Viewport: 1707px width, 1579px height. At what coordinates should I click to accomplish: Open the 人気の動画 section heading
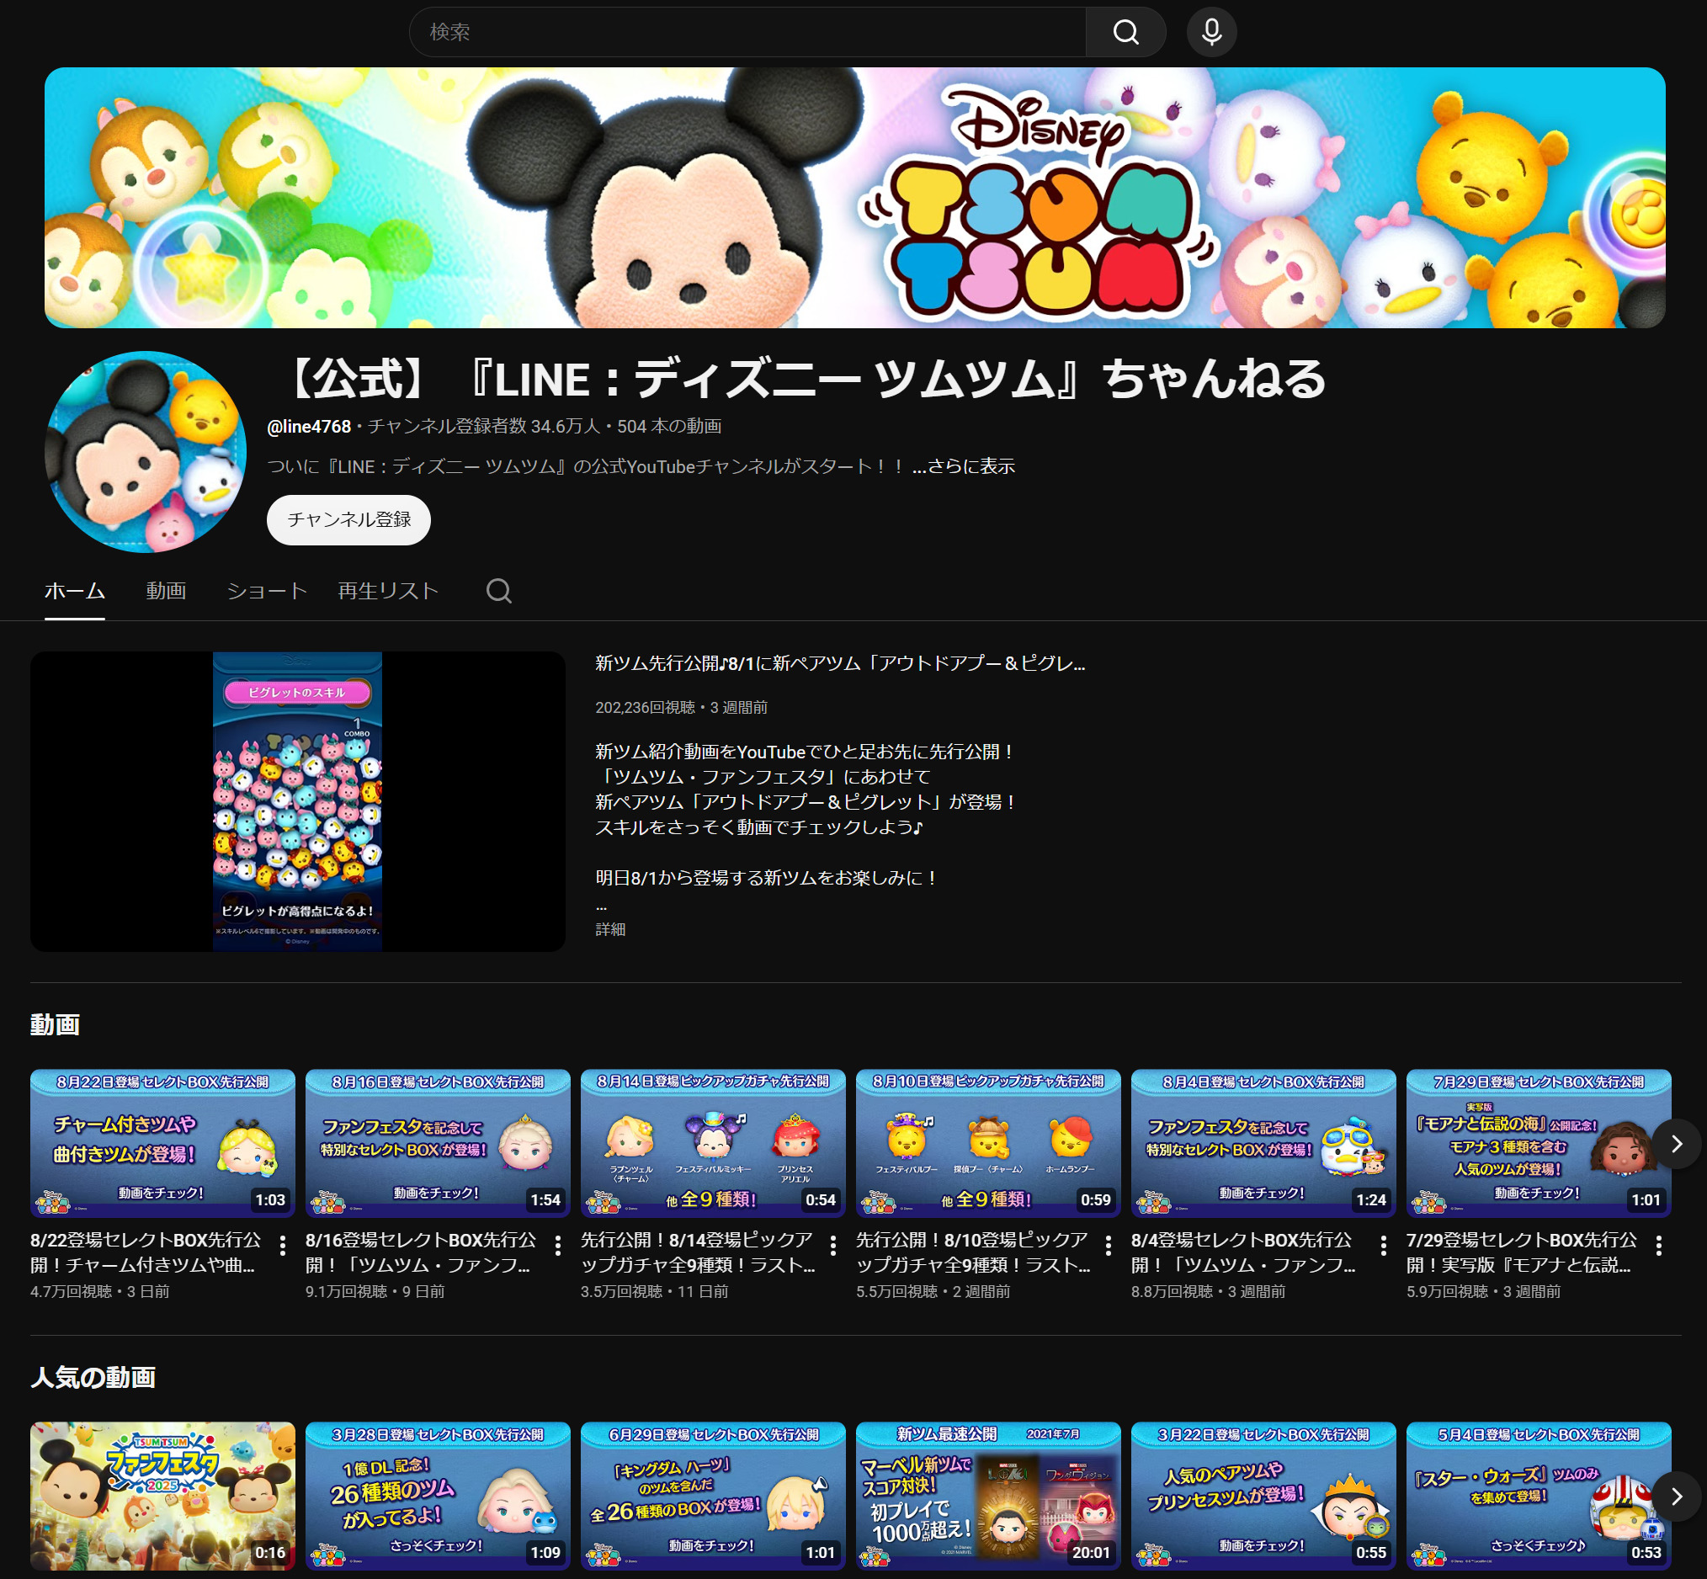click(93, 1377)
